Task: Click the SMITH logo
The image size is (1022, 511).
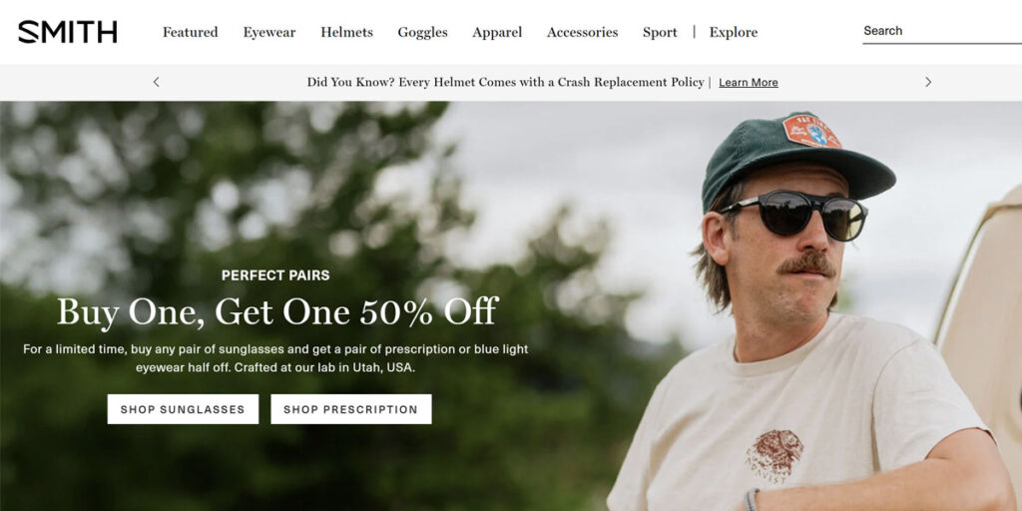Action: (68, 32)
